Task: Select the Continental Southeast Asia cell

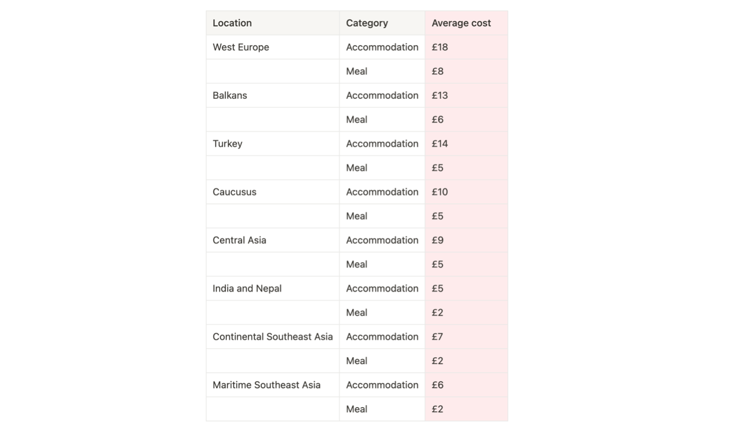Action: (x=273, y=336)
